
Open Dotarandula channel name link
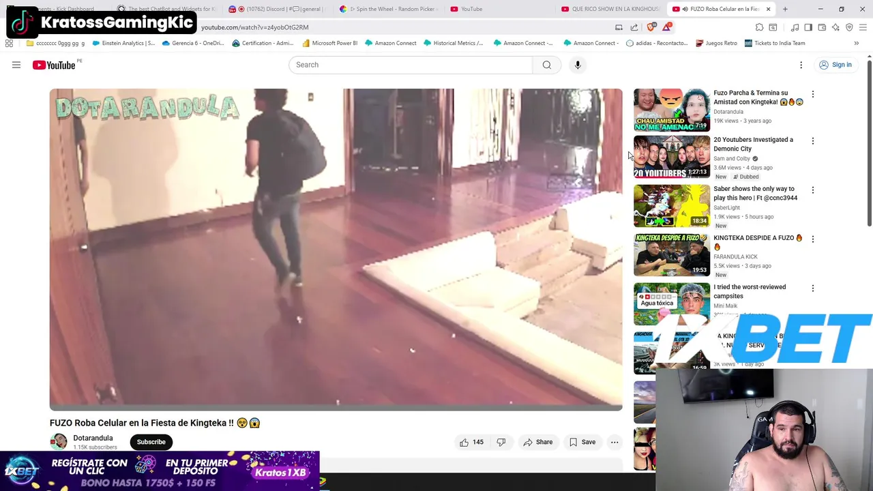coord(93,438)
